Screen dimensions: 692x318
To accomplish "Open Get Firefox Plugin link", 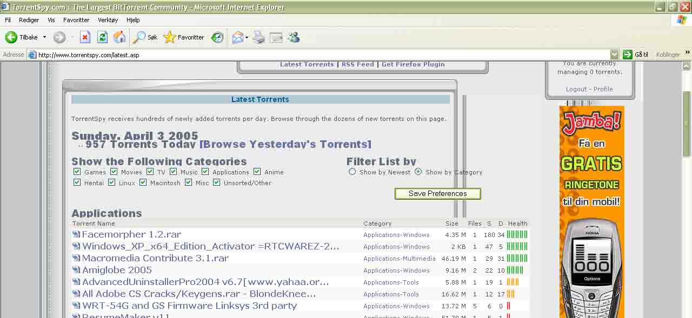I will (x=413, y=64).
